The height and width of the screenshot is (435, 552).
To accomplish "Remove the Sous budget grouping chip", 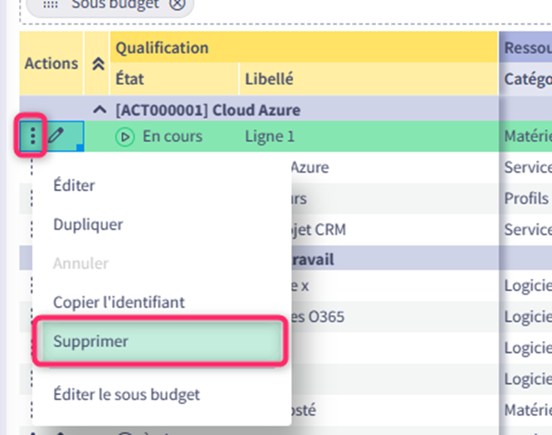I will click(176, 4).
